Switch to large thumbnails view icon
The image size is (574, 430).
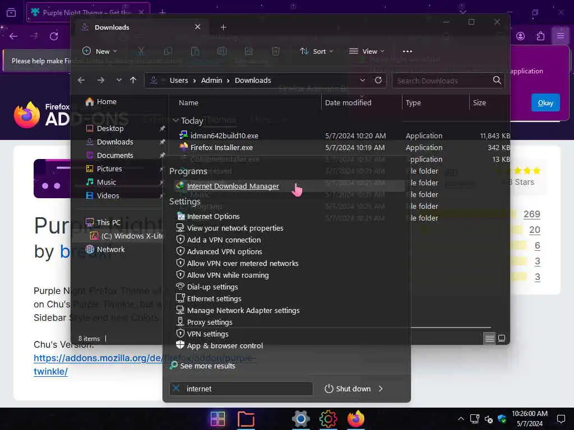(502, 338)
